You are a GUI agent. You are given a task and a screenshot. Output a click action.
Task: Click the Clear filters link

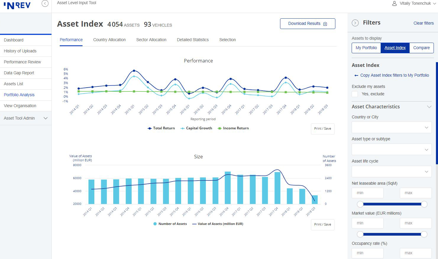423,23
